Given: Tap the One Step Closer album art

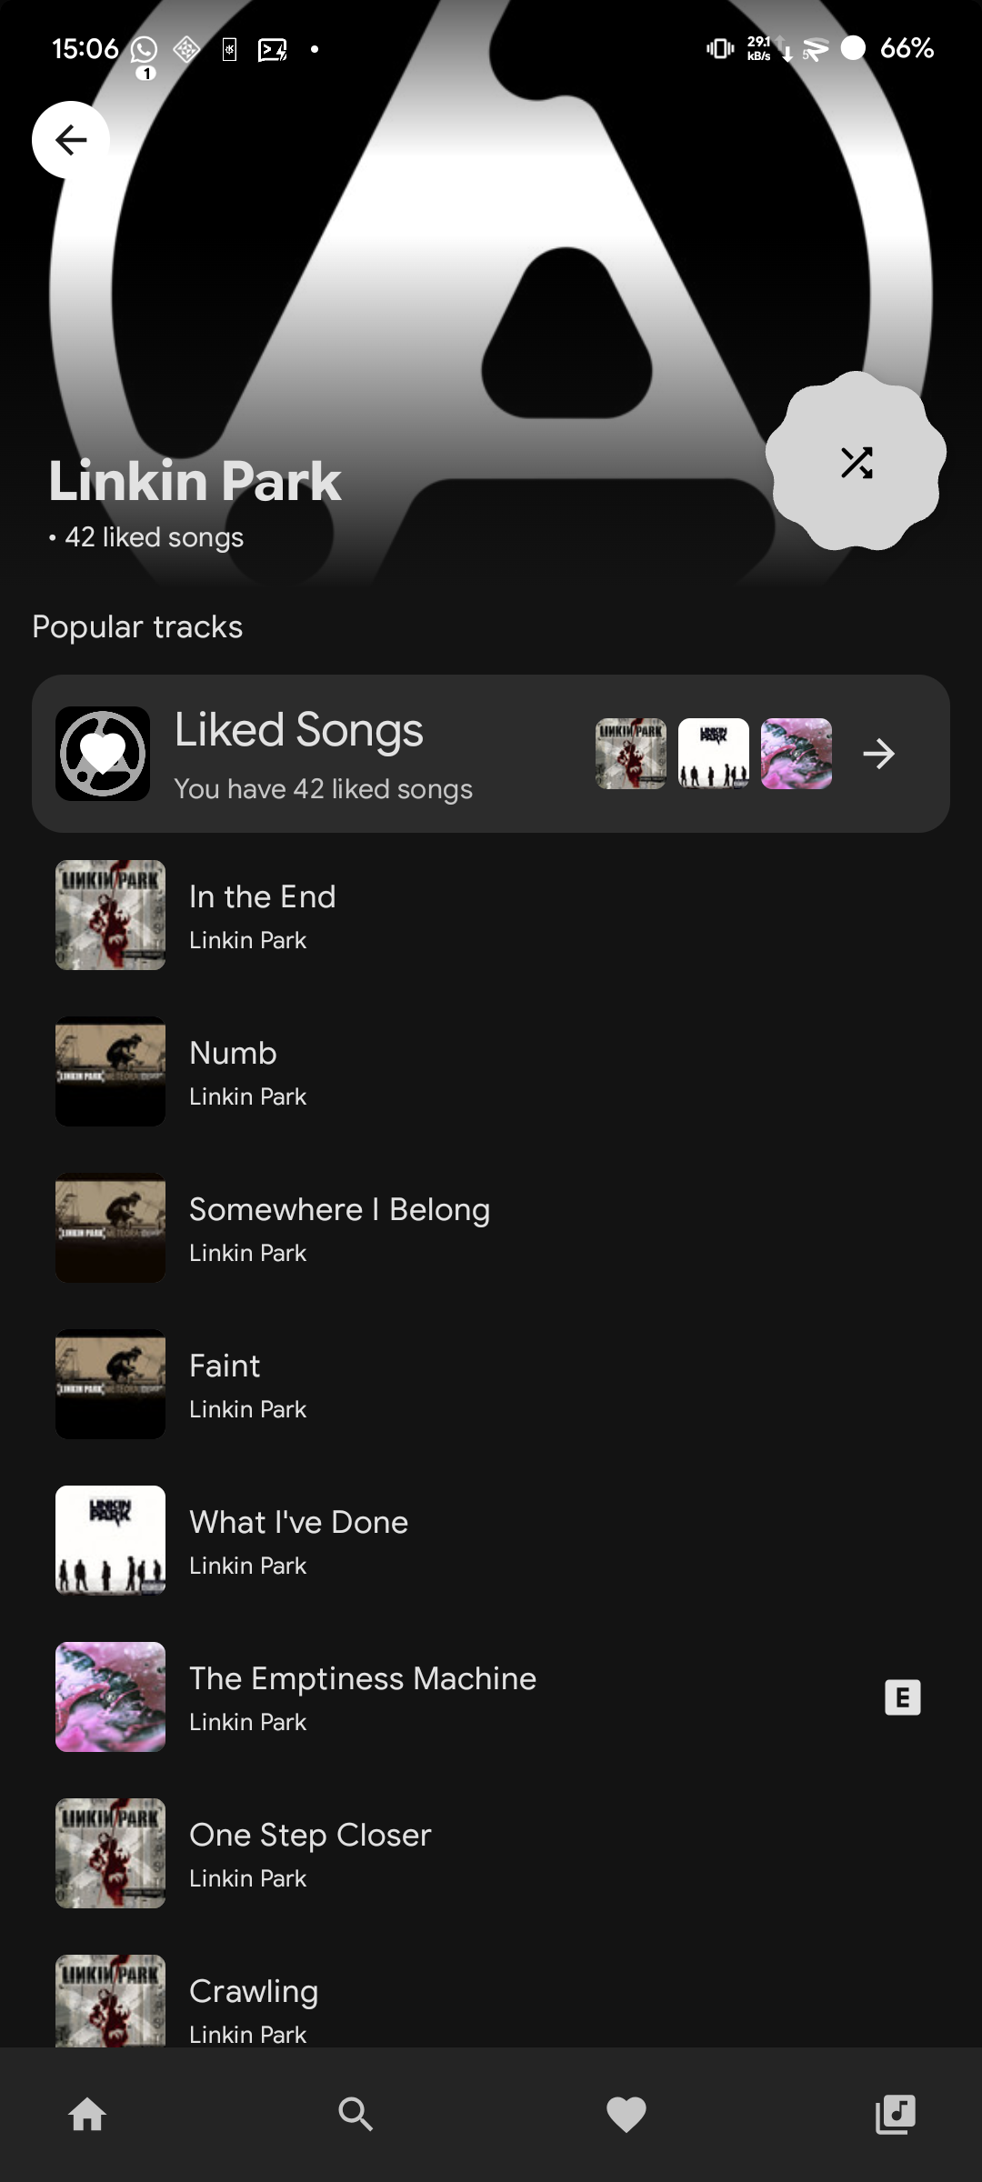Looking at the screenshot, I should pos(110,1853).
